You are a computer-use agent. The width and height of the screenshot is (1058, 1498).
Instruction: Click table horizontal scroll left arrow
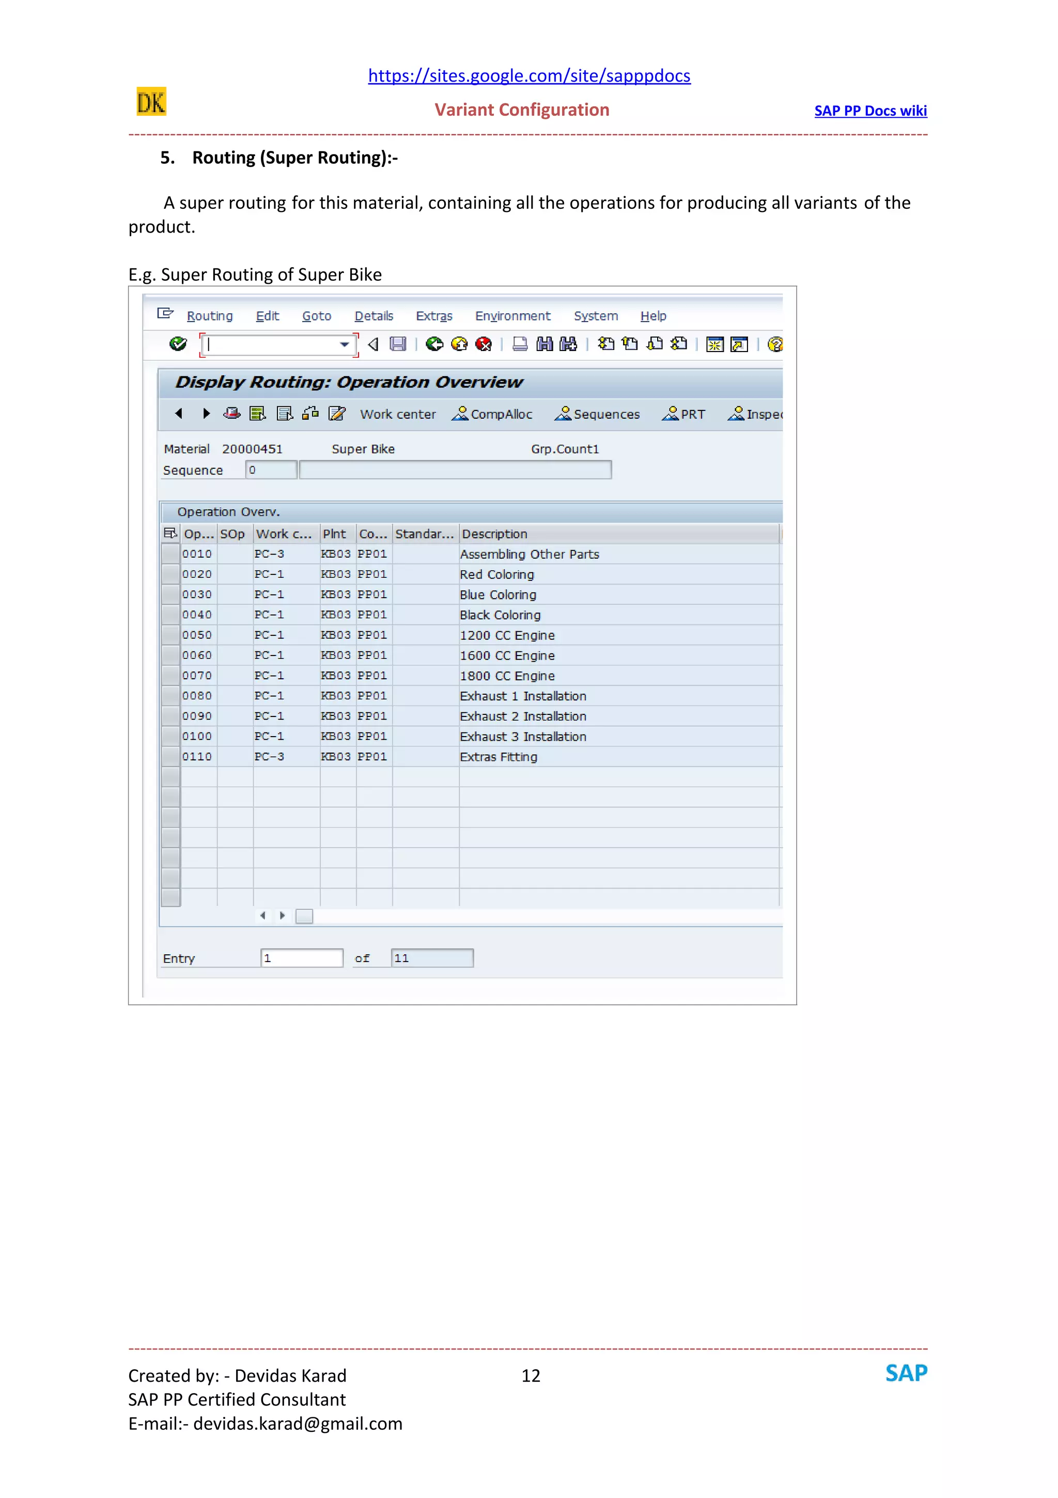tap(263, 915)
